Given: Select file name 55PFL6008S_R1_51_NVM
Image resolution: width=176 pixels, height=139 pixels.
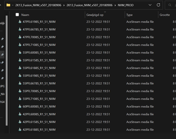Looking at the screenshot, I should pyautogui.click(x=39, y=52).
